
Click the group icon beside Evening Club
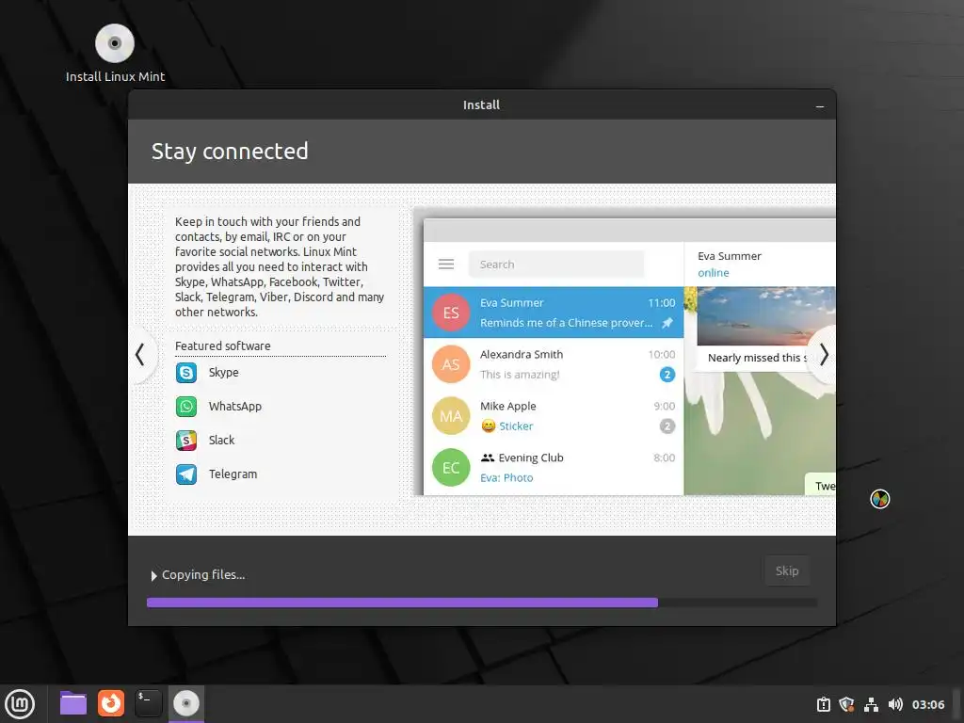(488, 458)
